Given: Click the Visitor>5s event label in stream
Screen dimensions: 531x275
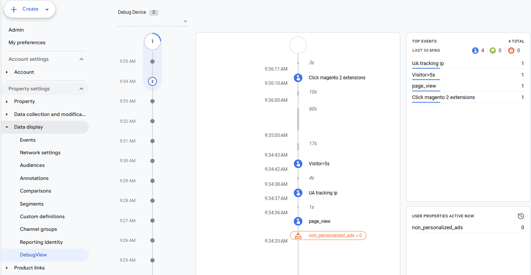Looking at the screenshot, I should click(319, 164).
